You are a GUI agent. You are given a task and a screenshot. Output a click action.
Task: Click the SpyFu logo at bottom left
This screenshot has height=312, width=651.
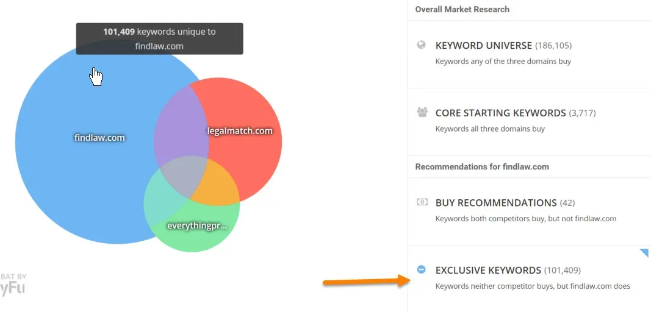(13, 285)
